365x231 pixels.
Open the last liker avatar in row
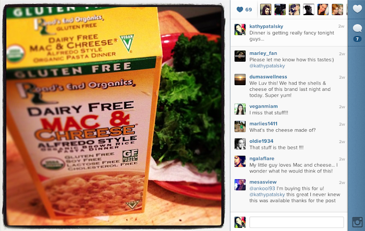(x=337, y=9)
